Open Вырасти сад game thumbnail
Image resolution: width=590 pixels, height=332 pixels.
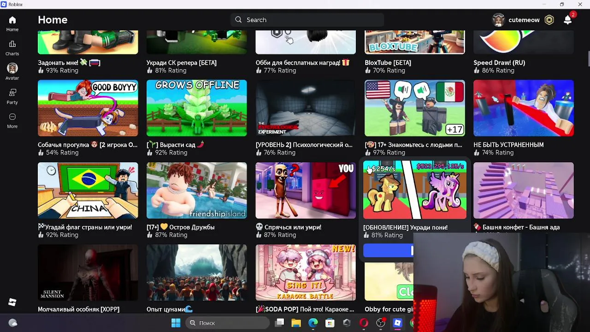tap(196, 108)
